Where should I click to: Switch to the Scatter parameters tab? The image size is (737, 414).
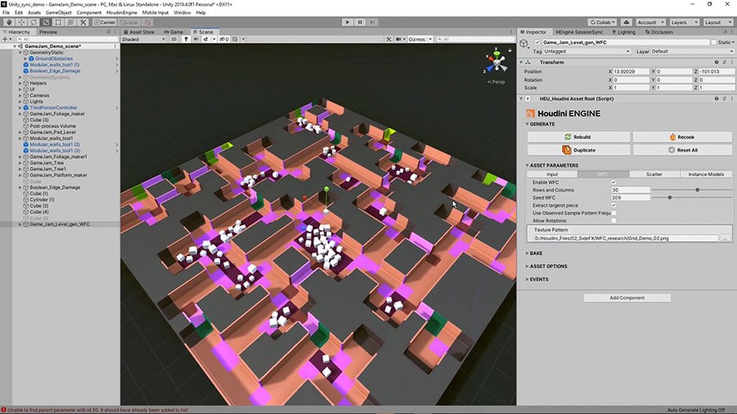pos(654,174)
